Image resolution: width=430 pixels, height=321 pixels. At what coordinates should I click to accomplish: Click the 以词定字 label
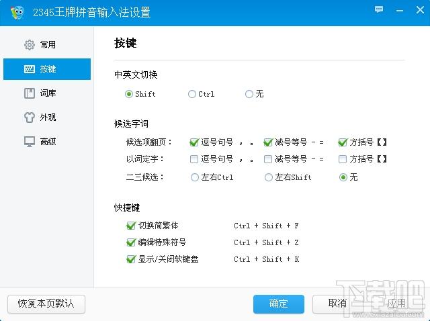pos(145,159)
